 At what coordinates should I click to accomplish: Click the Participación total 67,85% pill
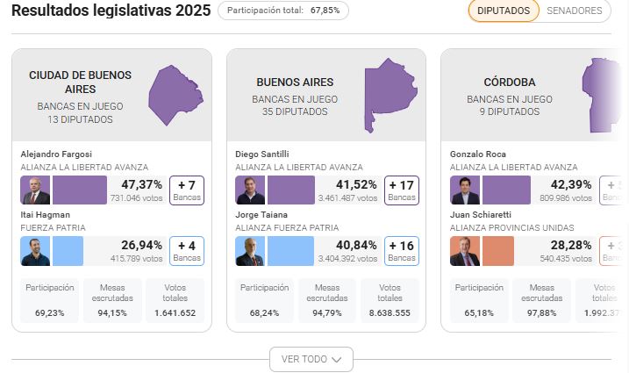tap(282, 11)
